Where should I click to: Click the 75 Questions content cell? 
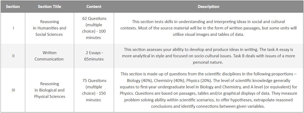[x=94, y=90]
